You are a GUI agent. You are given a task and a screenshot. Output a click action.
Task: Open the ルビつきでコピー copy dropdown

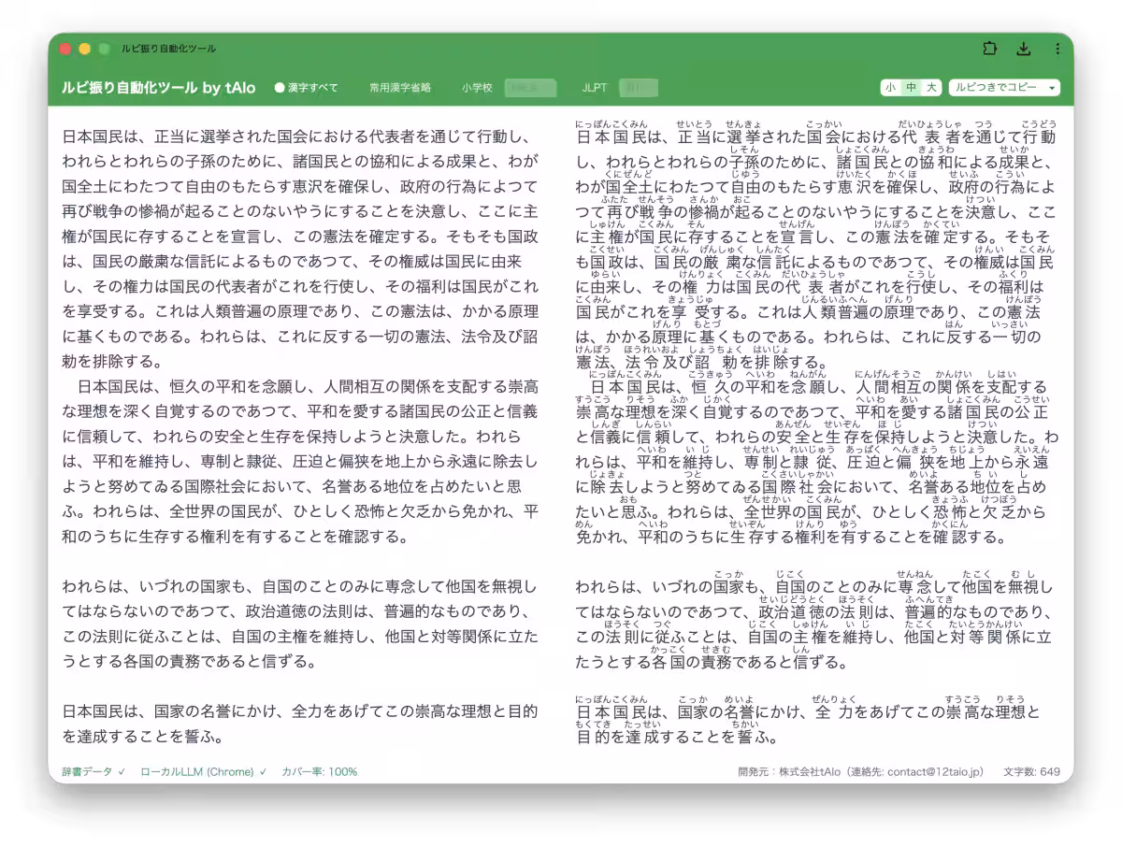tap(1004, 88)
